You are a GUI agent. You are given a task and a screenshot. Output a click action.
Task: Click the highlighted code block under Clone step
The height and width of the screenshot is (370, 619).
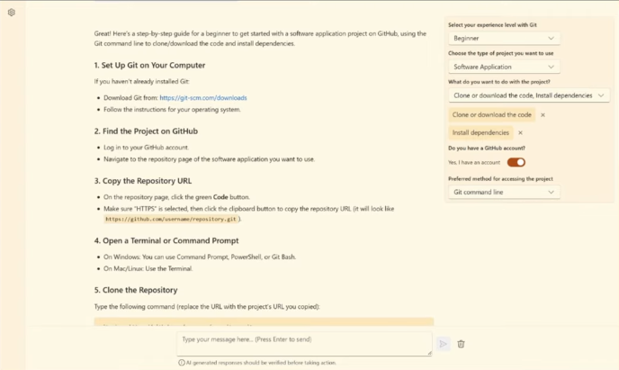pyautogui.click(x=263, y=322)
